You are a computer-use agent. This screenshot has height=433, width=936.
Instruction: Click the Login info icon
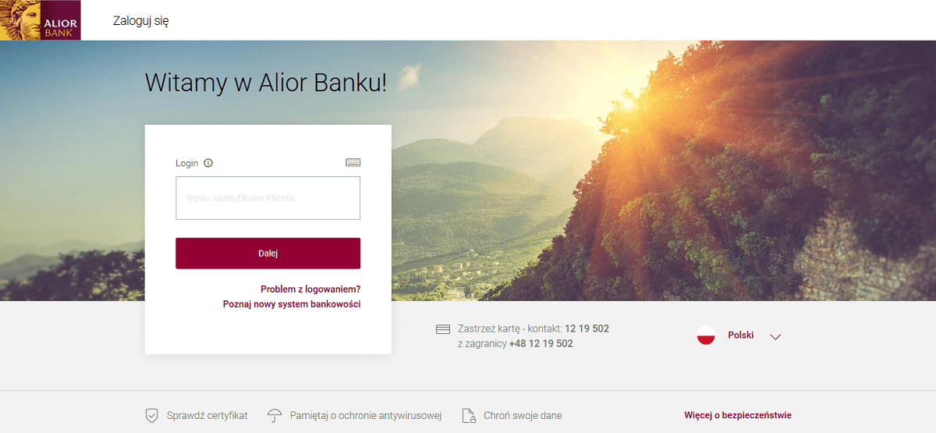click(x=208, y=163)
